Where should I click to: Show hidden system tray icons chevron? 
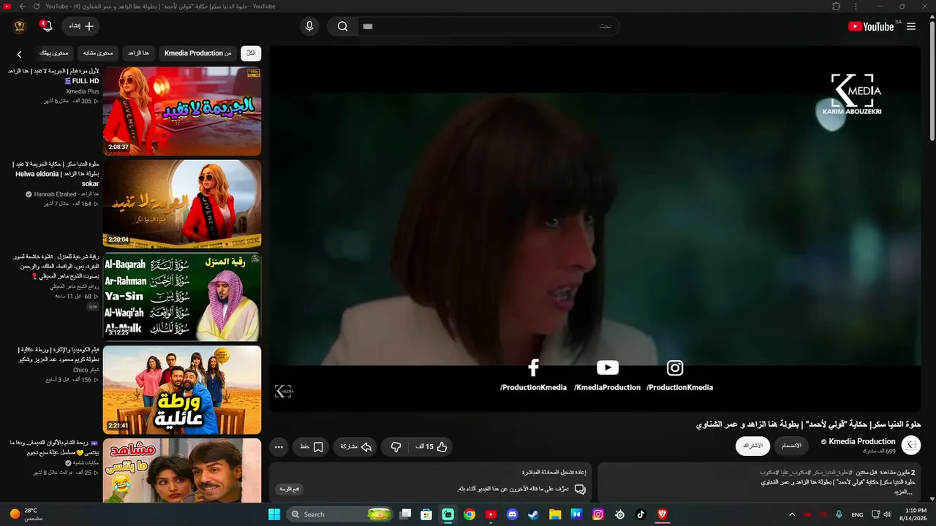(792, 514)
